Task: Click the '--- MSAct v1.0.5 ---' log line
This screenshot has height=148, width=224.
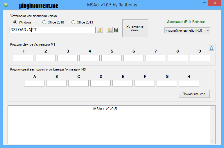Action: tap(105, 109)
